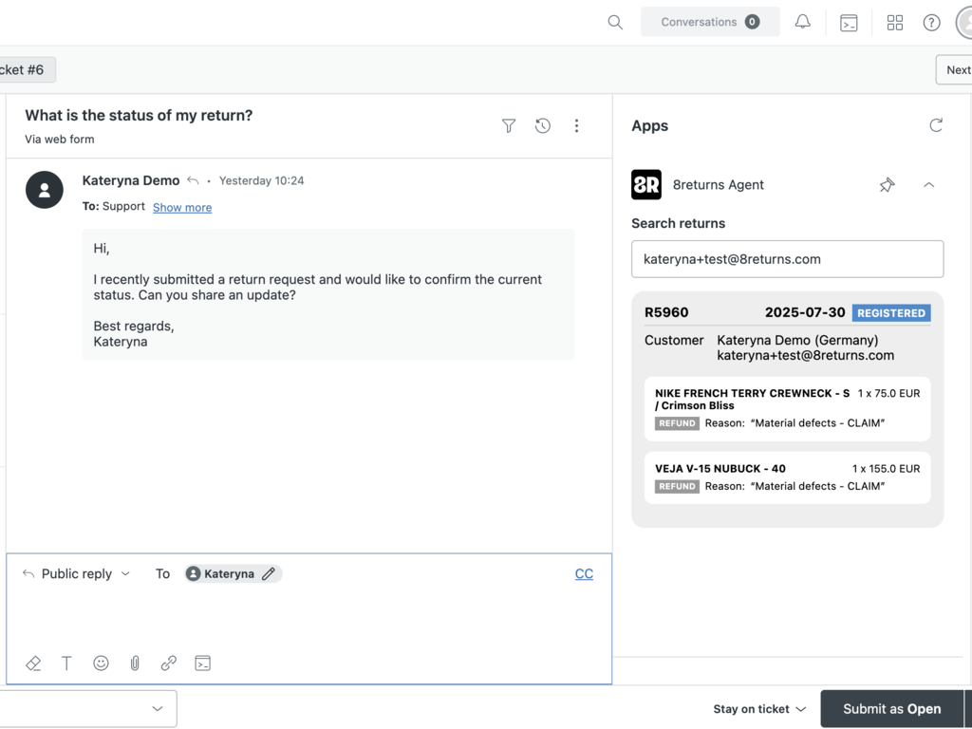This screenshot has width=972, height=729.
Task: Insert emoji into reply
Action: (101, 664)
